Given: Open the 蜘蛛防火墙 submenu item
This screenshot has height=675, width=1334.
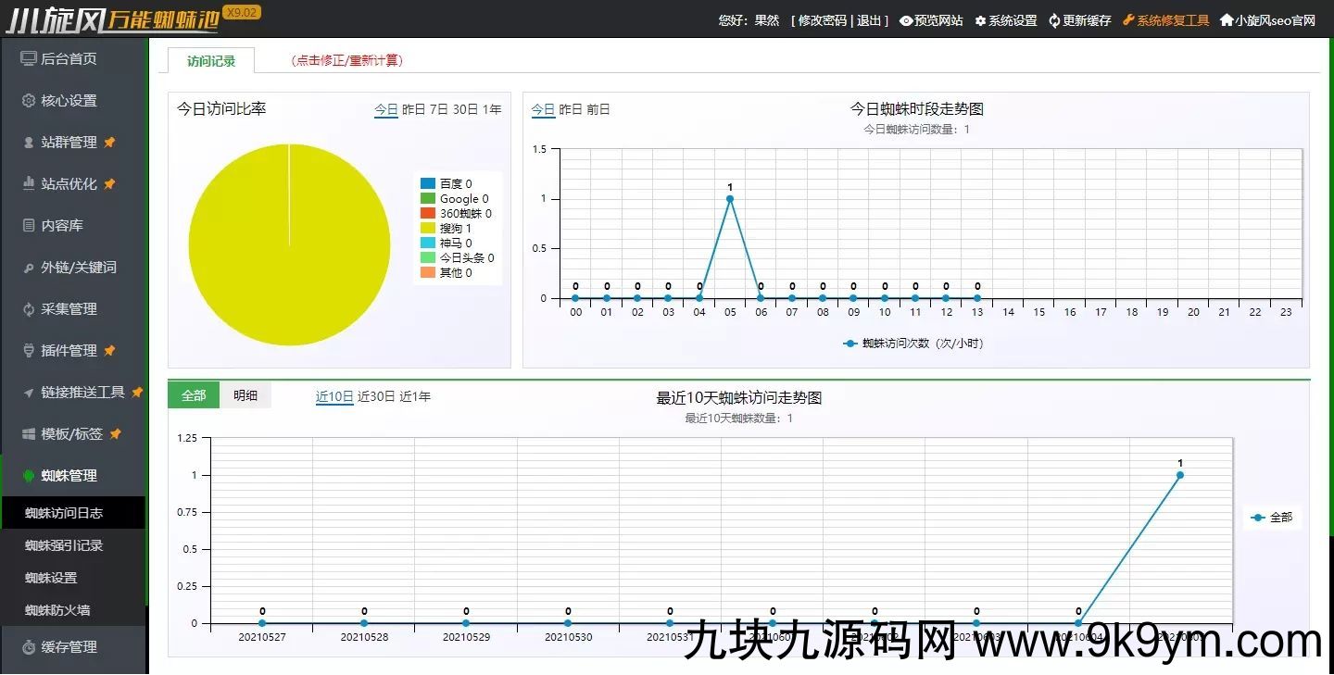Looking at the screenshot, I should 57,610.
